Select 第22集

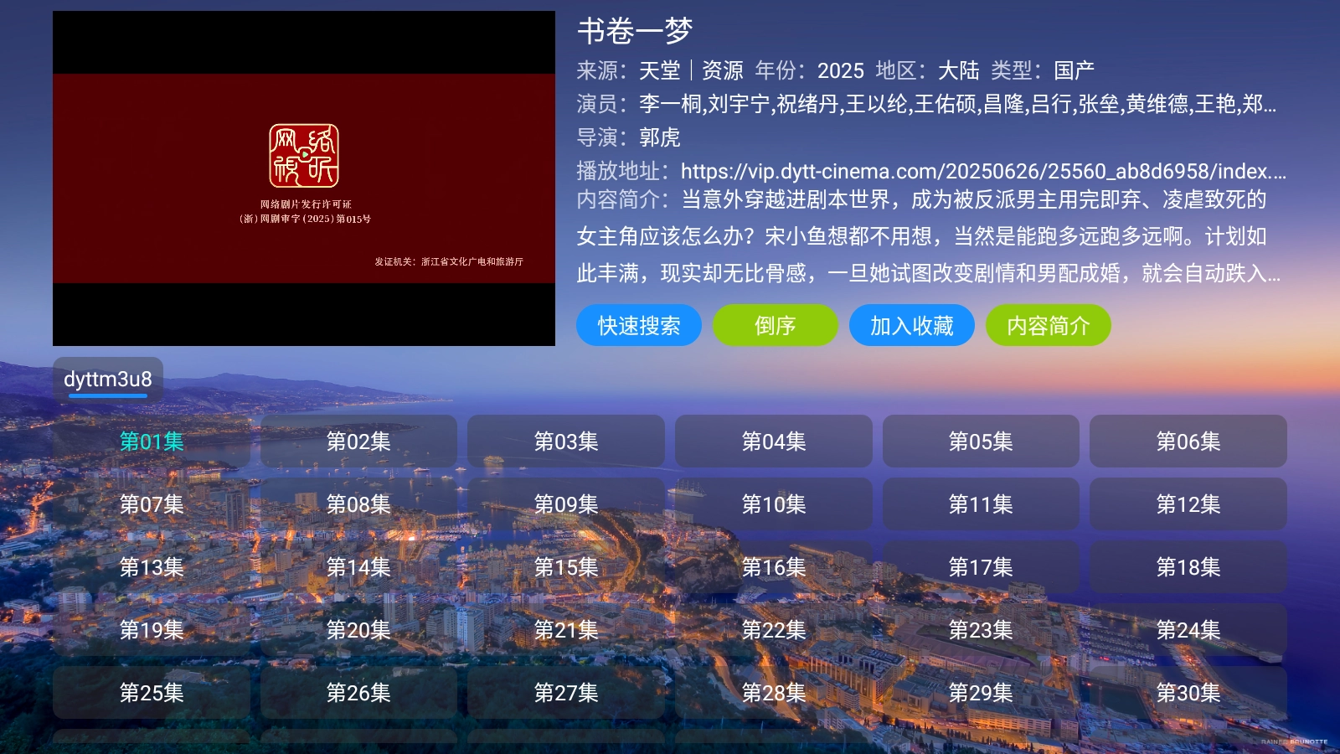tap(773, 630)
